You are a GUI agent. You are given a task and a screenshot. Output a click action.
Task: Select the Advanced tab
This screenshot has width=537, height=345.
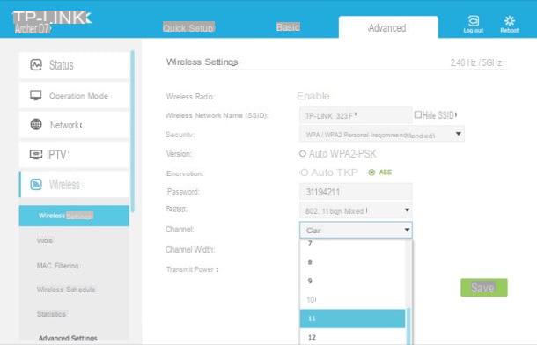pyautogui.click(x=388, y=27)
